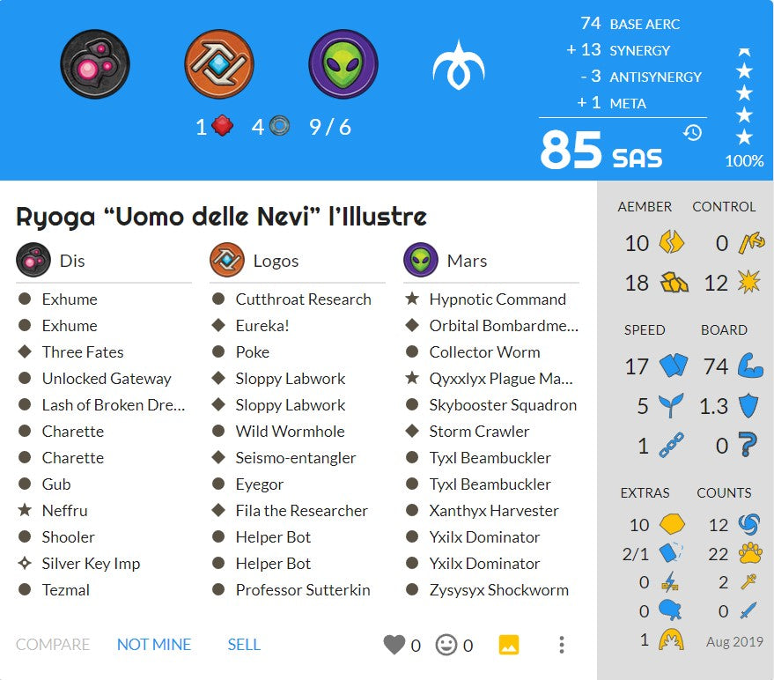This screenshot has height=680, width=774.
Task: Select the Silver Key Imp card
Action: [x=91, y=564]
